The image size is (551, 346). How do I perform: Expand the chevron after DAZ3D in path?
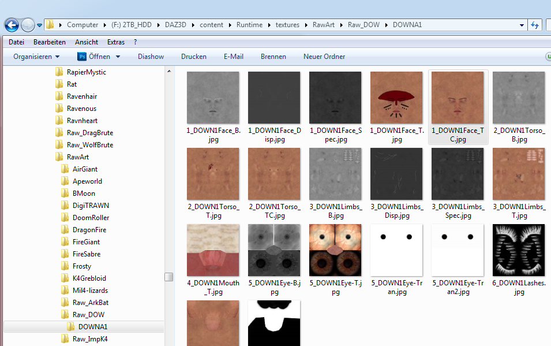pos(193,25)
